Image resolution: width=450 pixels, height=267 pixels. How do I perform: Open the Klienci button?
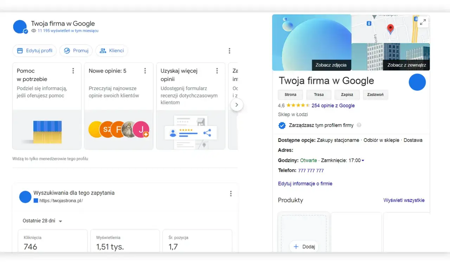click(x=112, y=51)
